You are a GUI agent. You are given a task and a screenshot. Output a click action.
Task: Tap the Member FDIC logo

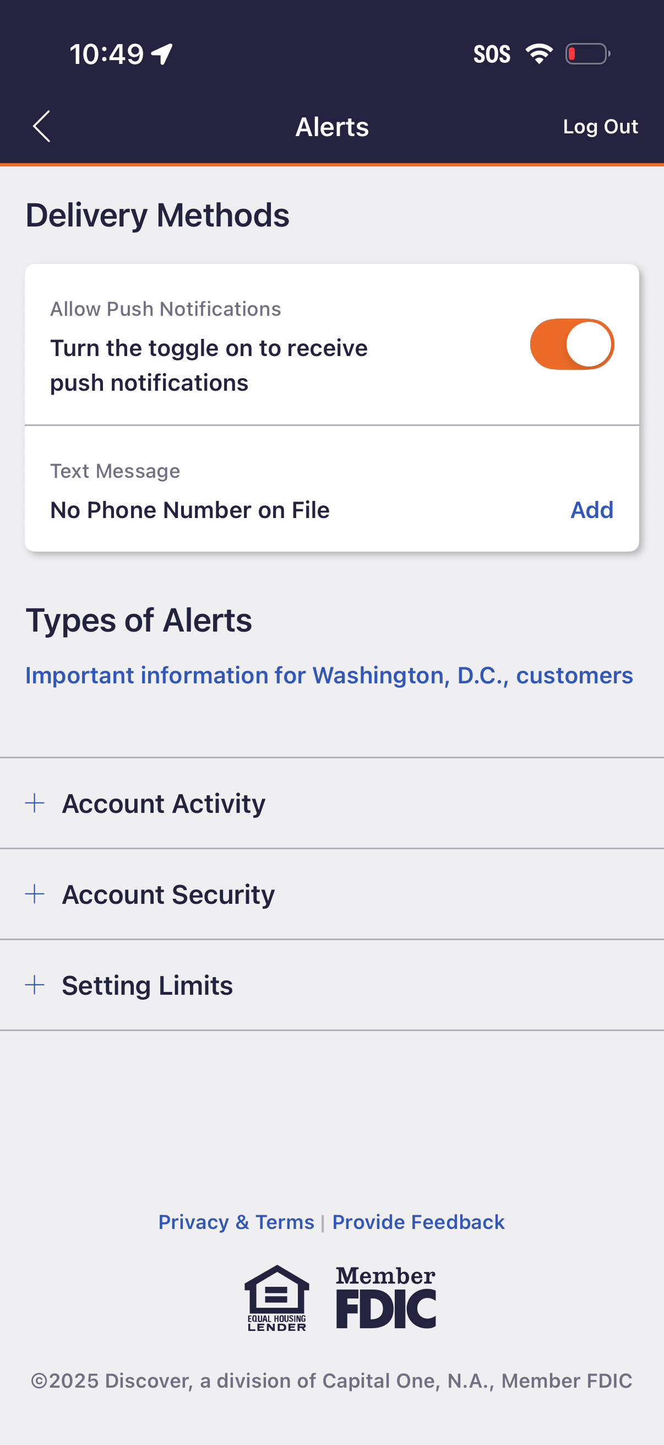[385, 1298]
